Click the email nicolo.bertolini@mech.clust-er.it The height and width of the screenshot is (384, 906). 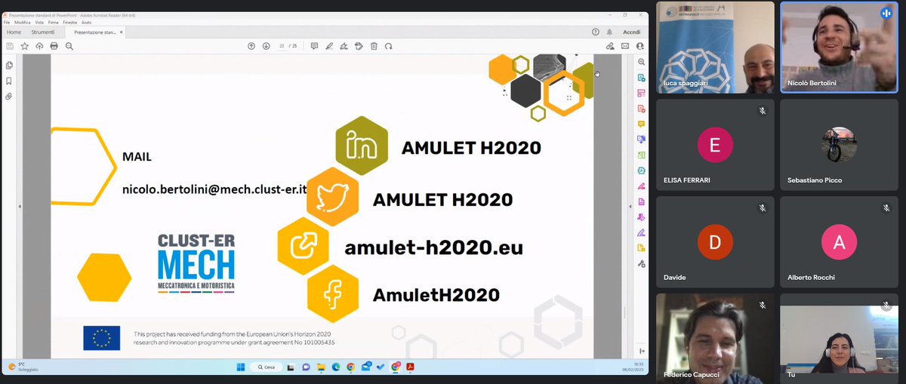click(214, 190)
